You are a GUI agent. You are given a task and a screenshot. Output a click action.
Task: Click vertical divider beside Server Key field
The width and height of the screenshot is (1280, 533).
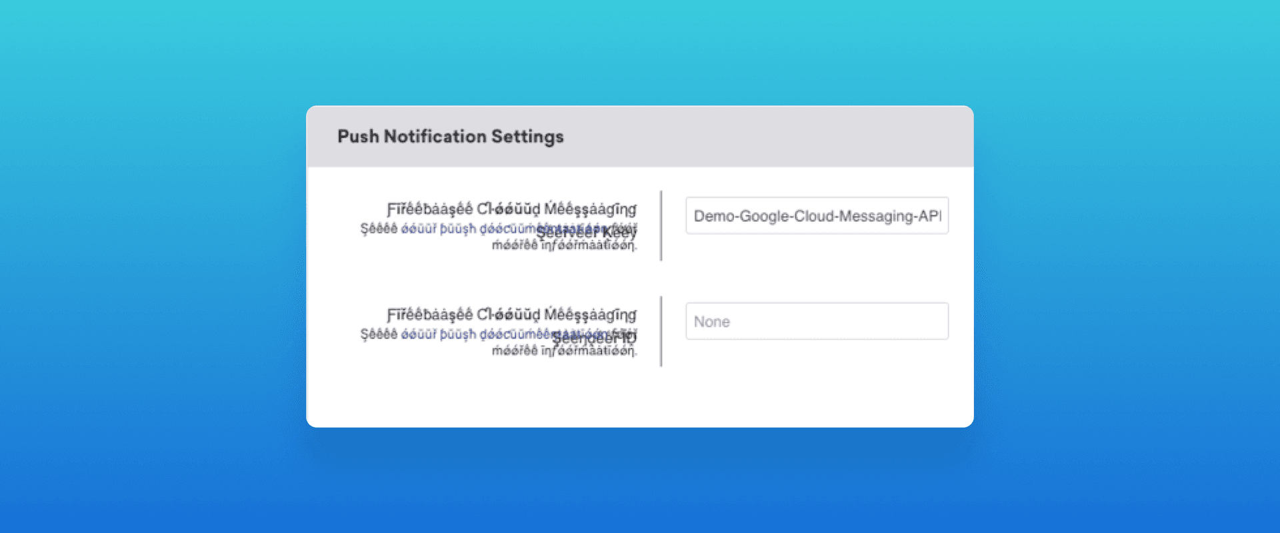pyautogui.click(x=661, y=225)
